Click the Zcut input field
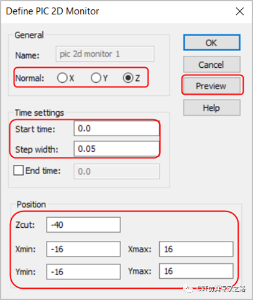 pos(83,225)
